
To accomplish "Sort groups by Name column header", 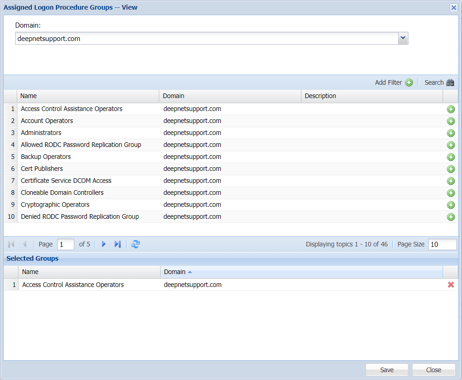I will (88, 96).
